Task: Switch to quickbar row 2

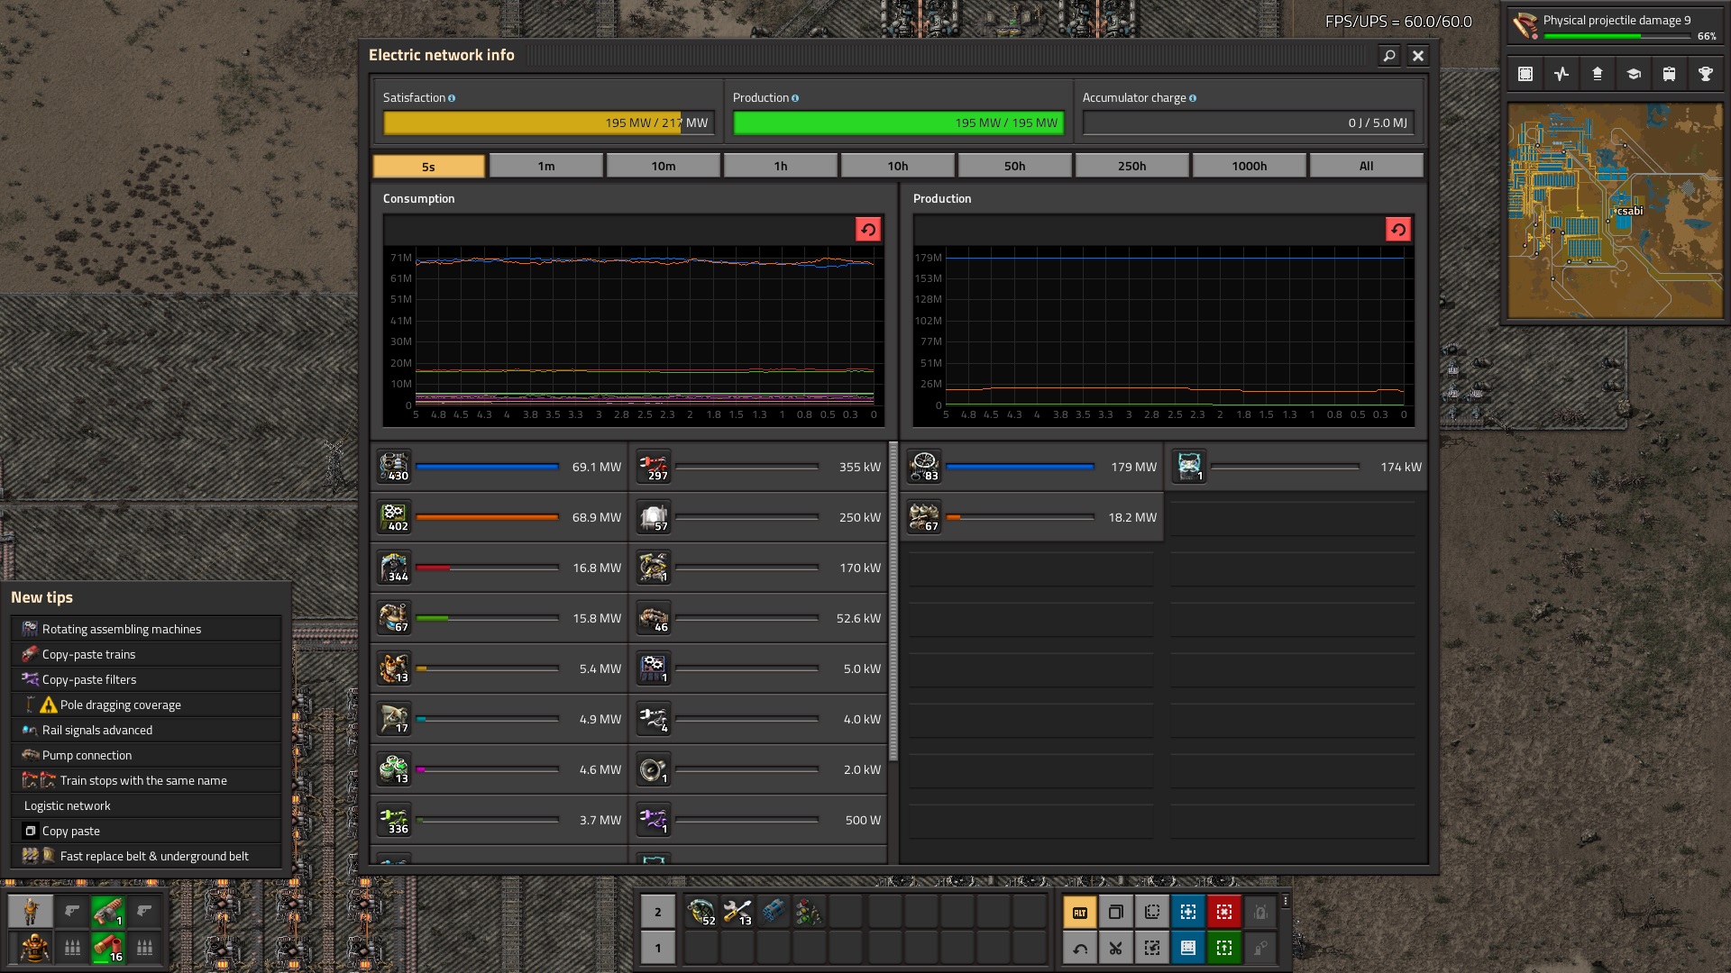Action: (x=658, y=912)
